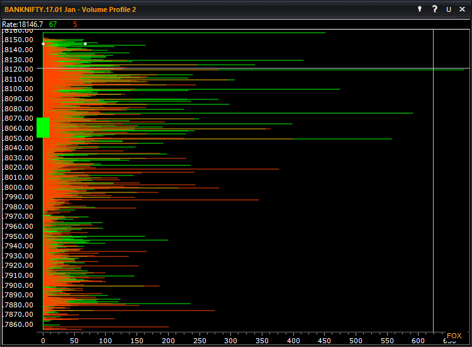472x347 pixels.
Task: Click volume axis label 150
Action: 137,341
